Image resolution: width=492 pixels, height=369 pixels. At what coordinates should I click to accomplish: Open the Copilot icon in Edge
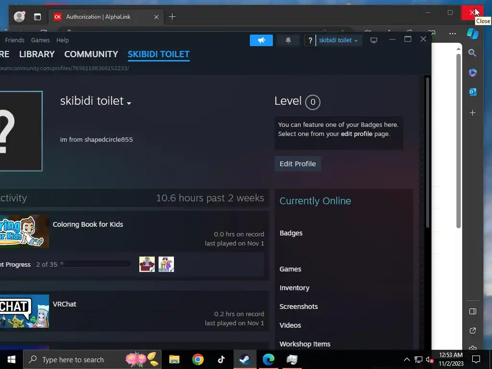(x=473, y=33)
